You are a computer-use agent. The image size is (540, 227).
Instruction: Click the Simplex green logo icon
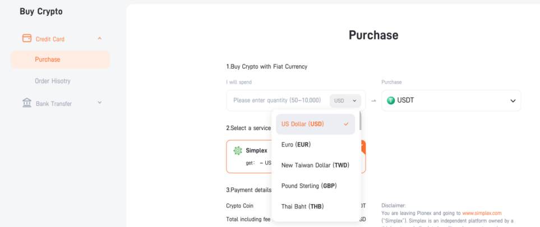[x=238, y=151]
